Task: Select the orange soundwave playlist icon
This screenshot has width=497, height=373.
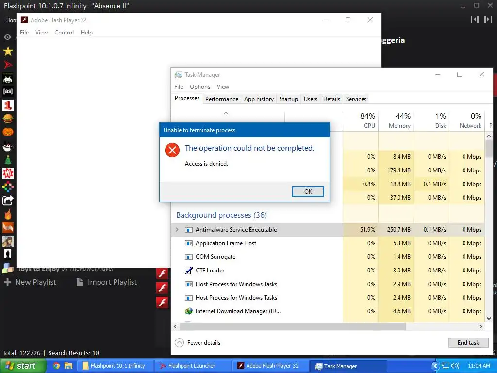Action: click(x=8, y=227)
